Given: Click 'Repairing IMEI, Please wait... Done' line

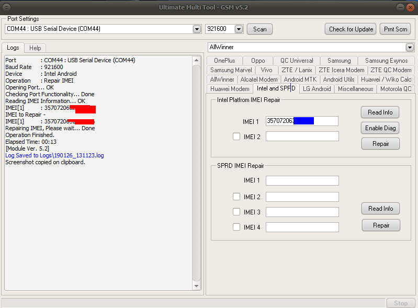Looking at the screenshot, I should (50, 128).
